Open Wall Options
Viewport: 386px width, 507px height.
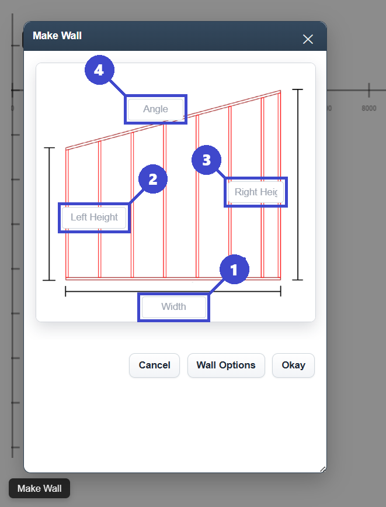[226, 365]
